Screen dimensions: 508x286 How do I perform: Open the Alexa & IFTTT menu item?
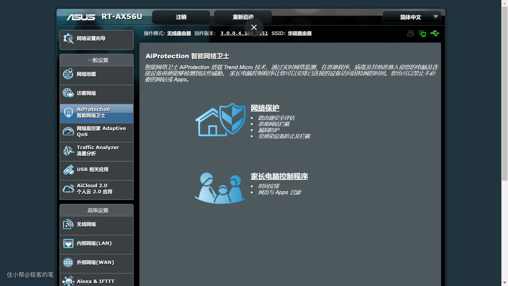click(x=95, y=281)
